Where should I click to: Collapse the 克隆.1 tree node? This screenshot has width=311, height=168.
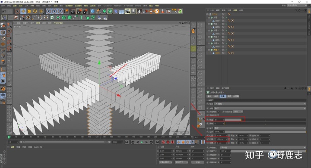(x=209, y=24)
